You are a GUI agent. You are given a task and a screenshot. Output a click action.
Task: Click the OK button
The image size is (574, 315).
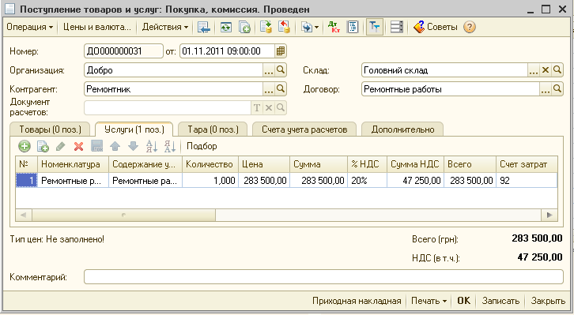click(463, 301)
